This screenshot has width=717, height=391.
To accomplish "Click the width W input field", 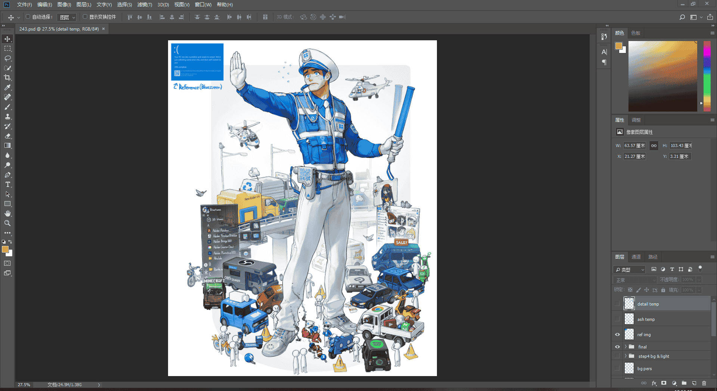I will click(x=634, y=146).
